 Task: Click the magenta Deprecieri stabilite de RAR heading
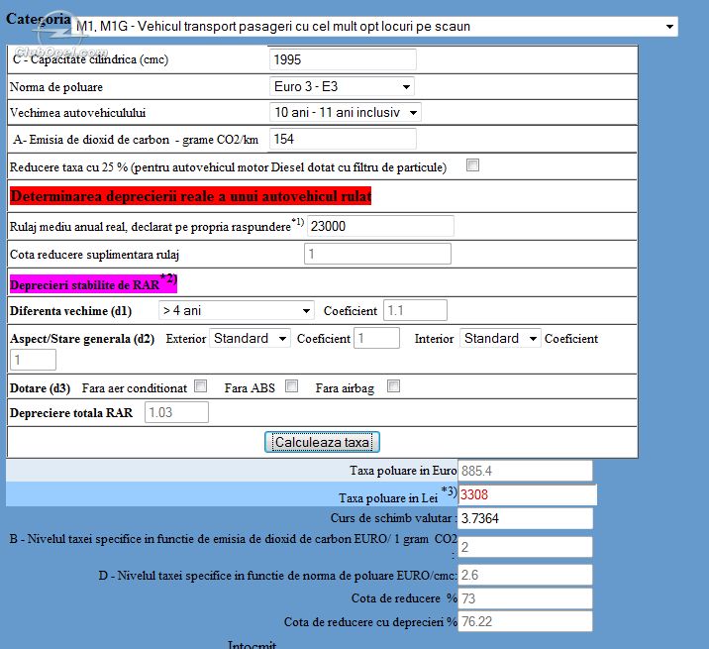click(x=93, y=283)
